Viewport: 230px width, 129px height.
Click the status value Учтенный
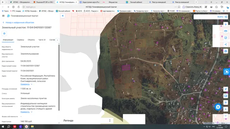[25, 93]
